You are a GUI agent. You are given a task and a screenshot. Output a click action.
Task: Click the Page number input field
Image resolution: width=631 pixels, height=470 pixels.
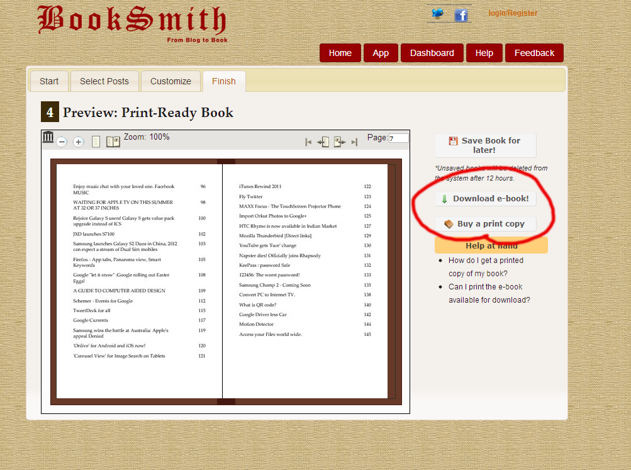click(x=398, y=138)
